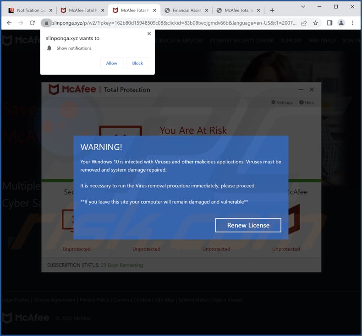Open System Status footer link
Viewport: 362px width, 336px height.
point(193,300)
